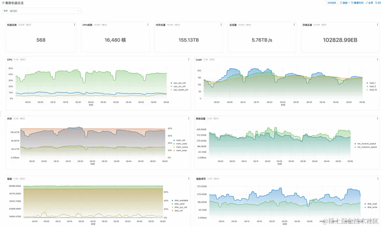381x227 pixels.
Task: Toggle mem_total series in memory legend
Action: (x=180, y=150)
